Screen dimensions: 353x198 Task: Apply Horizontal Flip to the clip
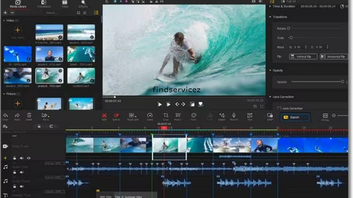(334, 57)
